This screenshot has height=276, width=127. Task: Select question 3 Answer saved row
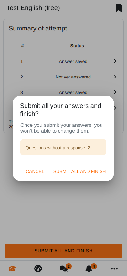(x=63, y=92)
